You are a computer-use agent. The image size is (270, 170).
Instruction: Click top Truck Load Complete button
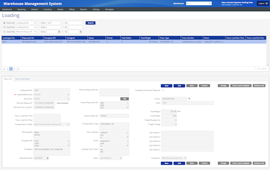pos(241,86)
